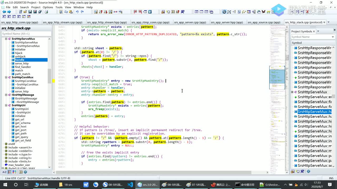The image size is (337, 189).
Task: Go forward with the blue right arrow
Action: pos(9,12)
